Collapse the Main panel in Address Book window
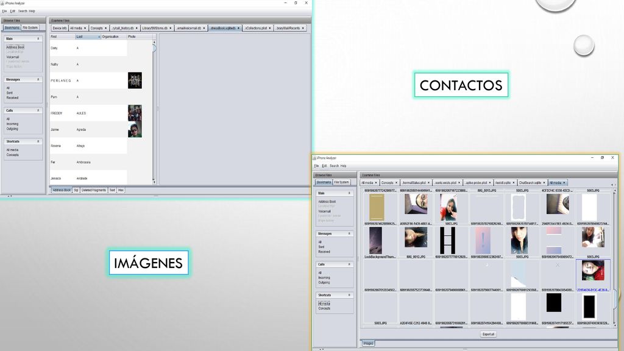624x351 pixels. point(38,38)
